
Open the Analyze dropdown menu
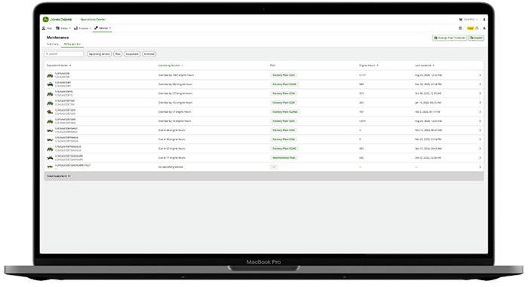pos(82,29)
